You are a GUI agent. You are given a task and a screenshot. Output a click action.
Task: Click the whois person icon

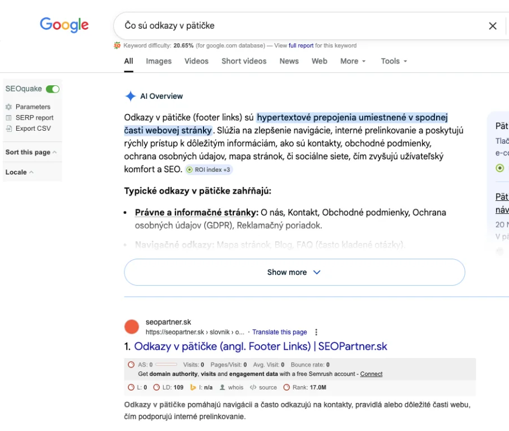pyautogui.click(x=223, y=387)
